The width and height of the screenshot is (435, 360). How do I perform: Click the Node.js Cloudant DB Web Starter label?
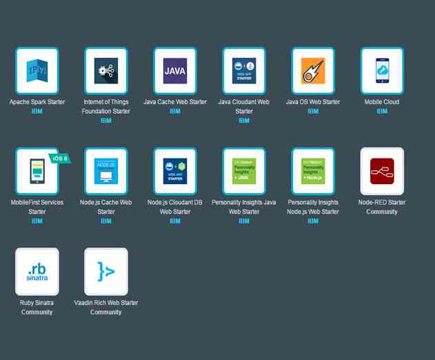[x=175, y=207]
